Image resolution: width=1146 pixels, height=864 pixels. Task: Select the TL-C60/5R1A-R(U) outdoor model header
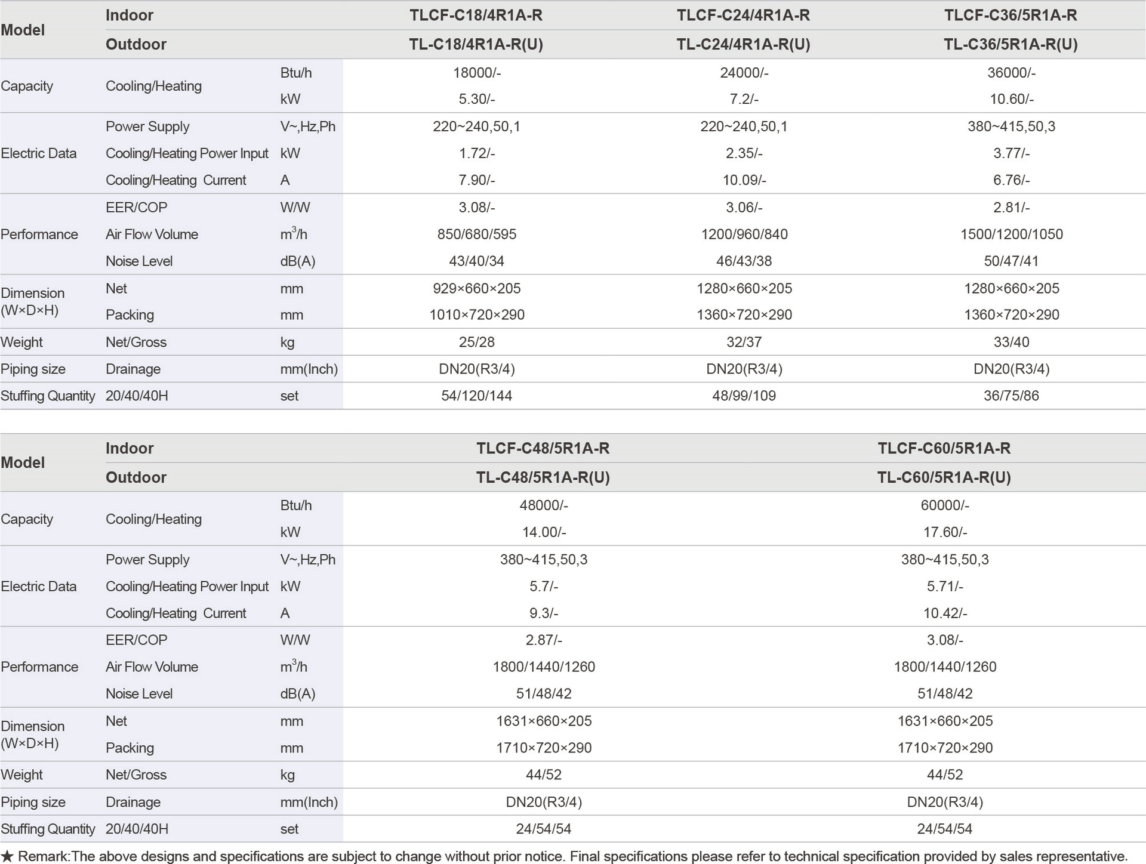click(x=944, y=477)
